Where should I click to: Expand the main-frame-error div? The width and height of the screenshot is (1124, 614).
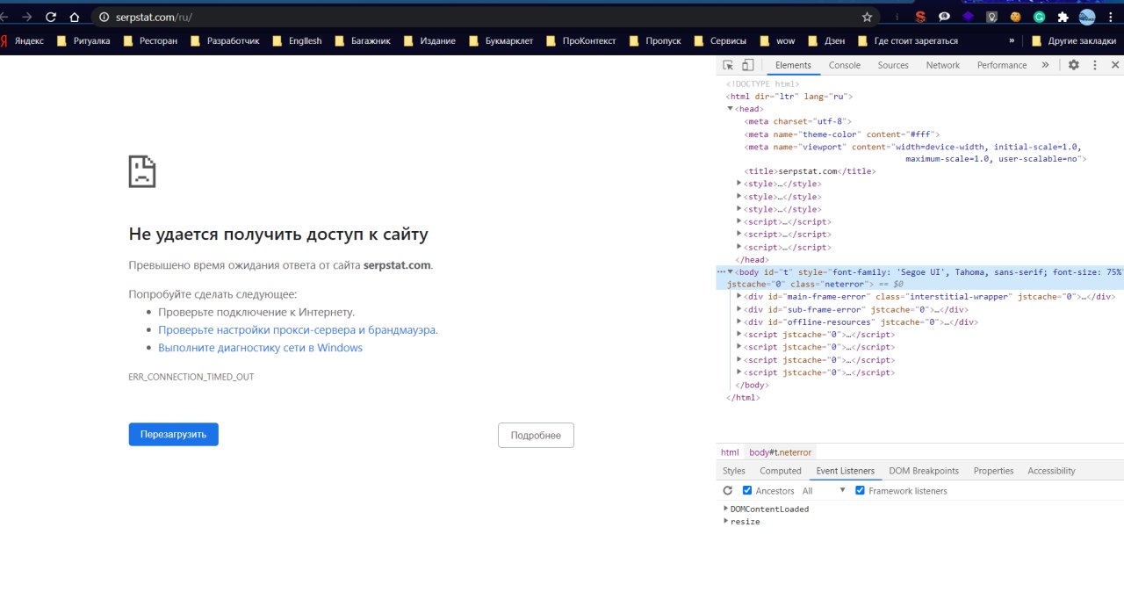[739, 297]
